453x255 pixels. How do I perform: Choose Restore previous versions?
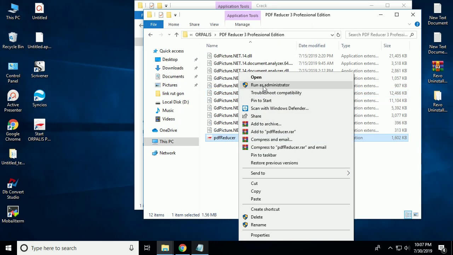pos(296,163)
